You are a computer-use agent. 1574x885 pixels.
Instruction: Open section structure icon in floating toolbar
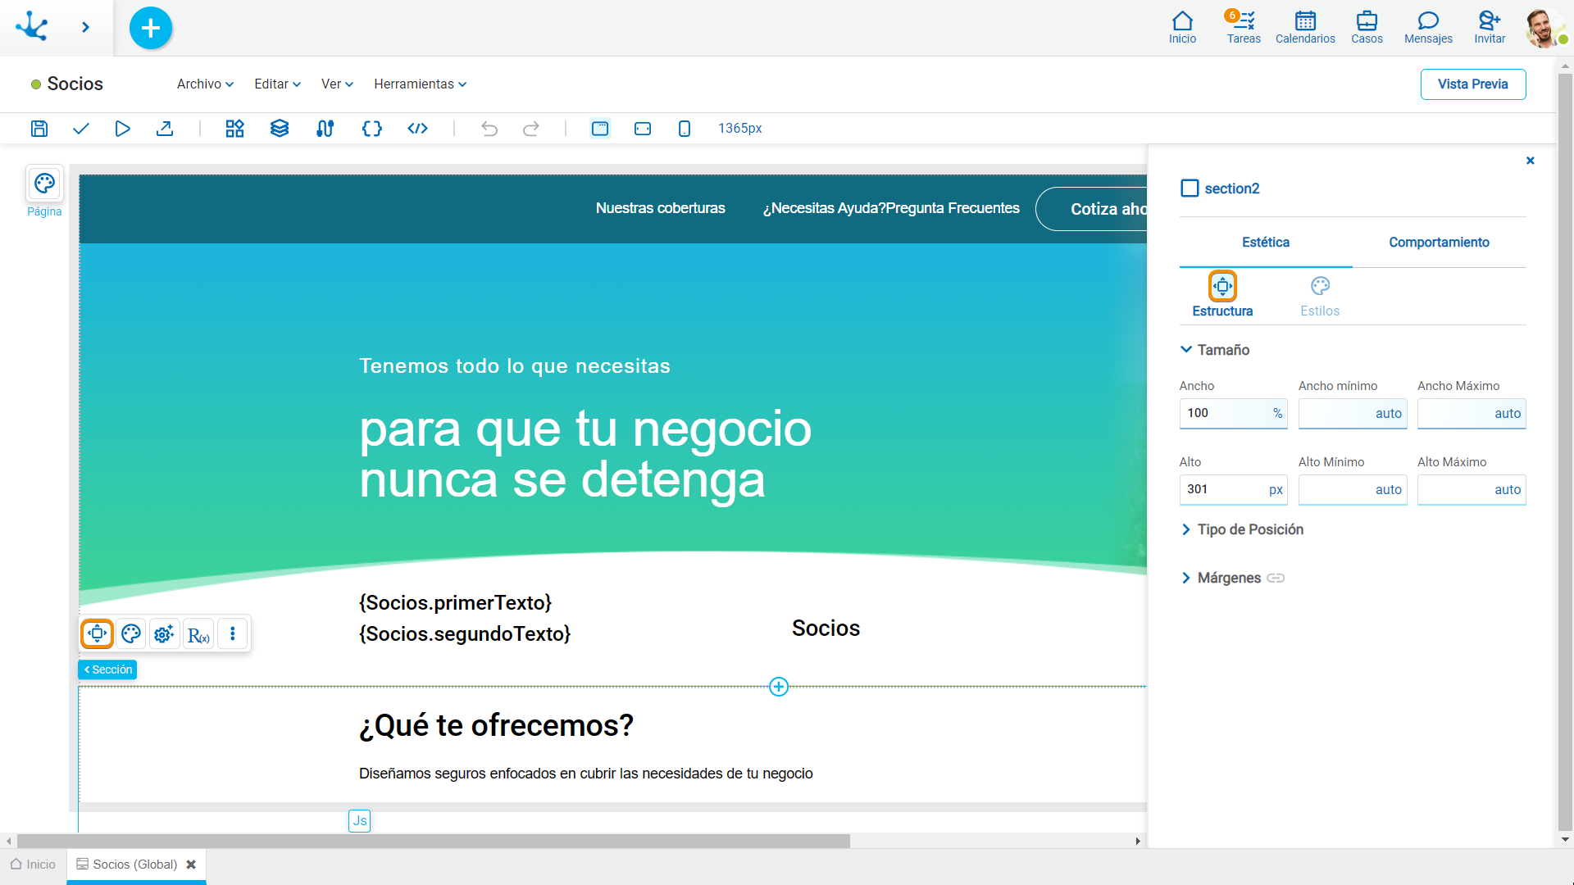tap(98, 633)
